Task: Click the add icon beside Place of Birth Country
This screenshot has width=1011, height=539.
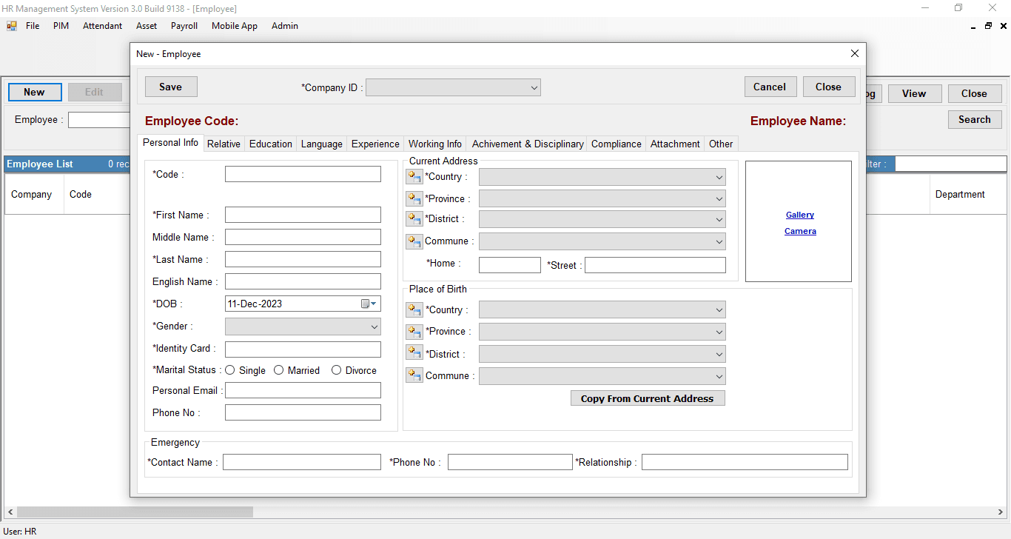Action: tap(414, 309)
